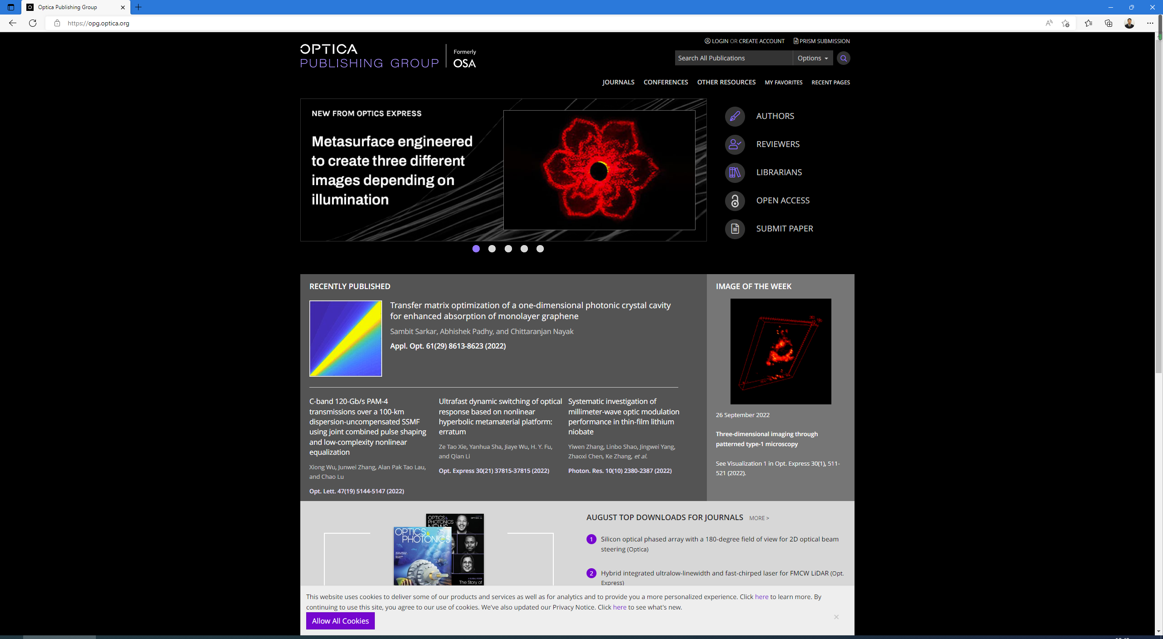1163x639 pixels.
Task: Click the purple search magnifier button
Action: click(843, 58)
